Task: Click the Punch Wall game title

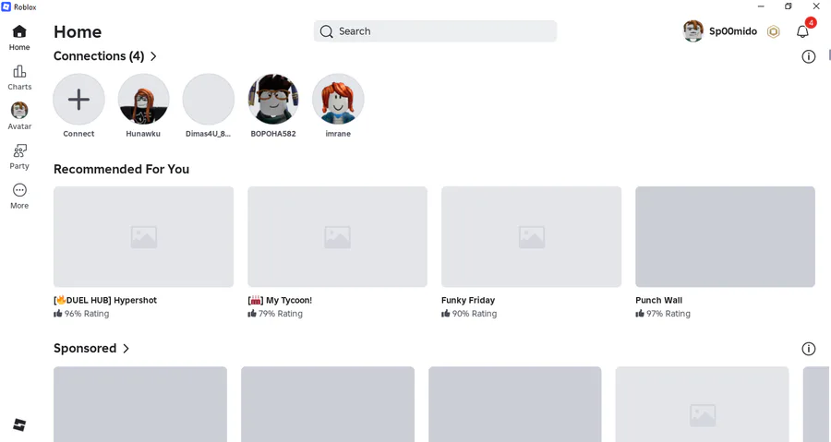Action: [658, 300]
